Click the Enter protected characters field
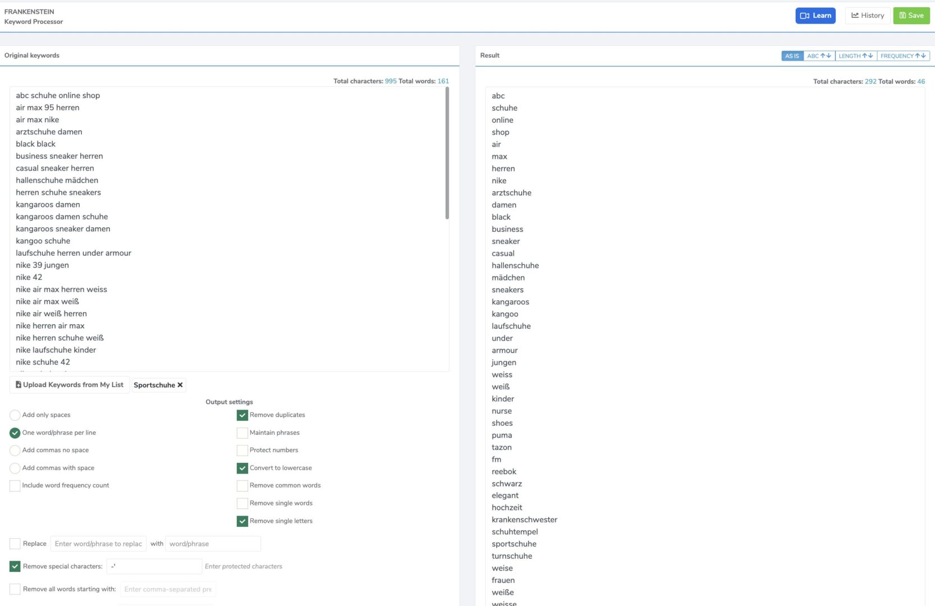The height and width of the screenshot is (606, 935). 244,567
